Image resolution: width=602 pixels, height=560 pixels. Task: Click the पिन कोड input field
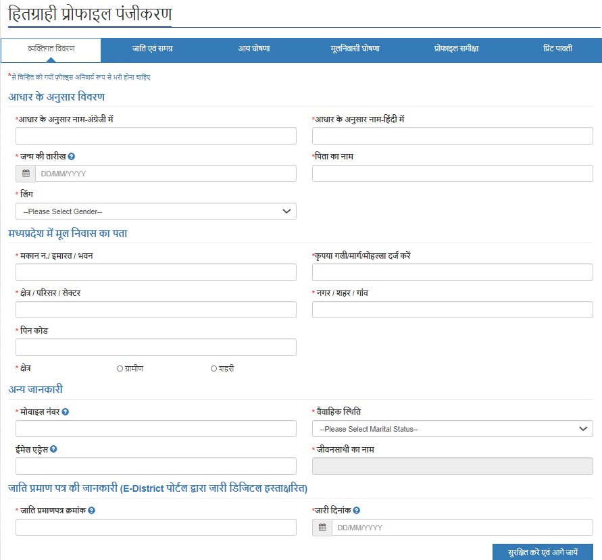click(155, 347)
